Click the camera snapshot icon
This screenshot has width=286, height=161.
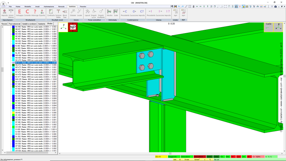[276, 6]
